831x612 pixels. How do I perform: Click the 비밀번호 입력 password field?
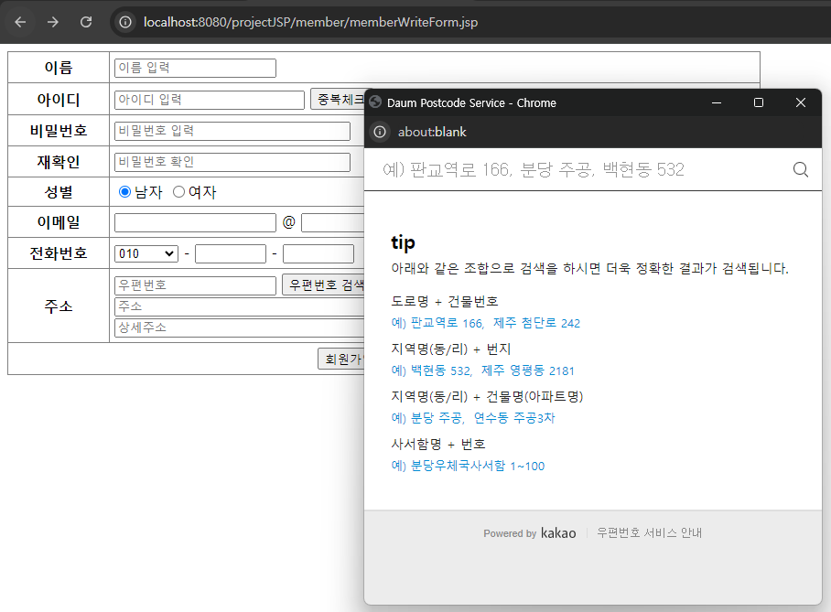tap(232, 131)
